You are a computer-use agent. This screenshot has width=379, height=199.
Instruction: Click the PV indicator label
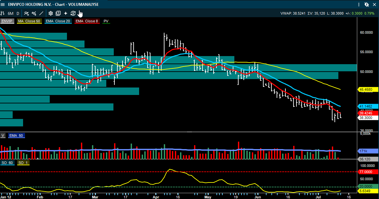106,21
